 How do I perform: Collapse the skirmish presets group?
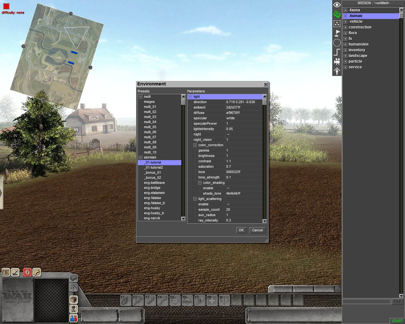pyautogui.click(x=140, y=158)
